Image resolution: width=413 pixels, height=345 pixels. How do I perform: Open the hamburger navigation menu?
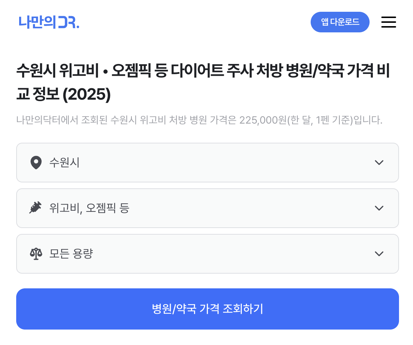click(389, 22)
